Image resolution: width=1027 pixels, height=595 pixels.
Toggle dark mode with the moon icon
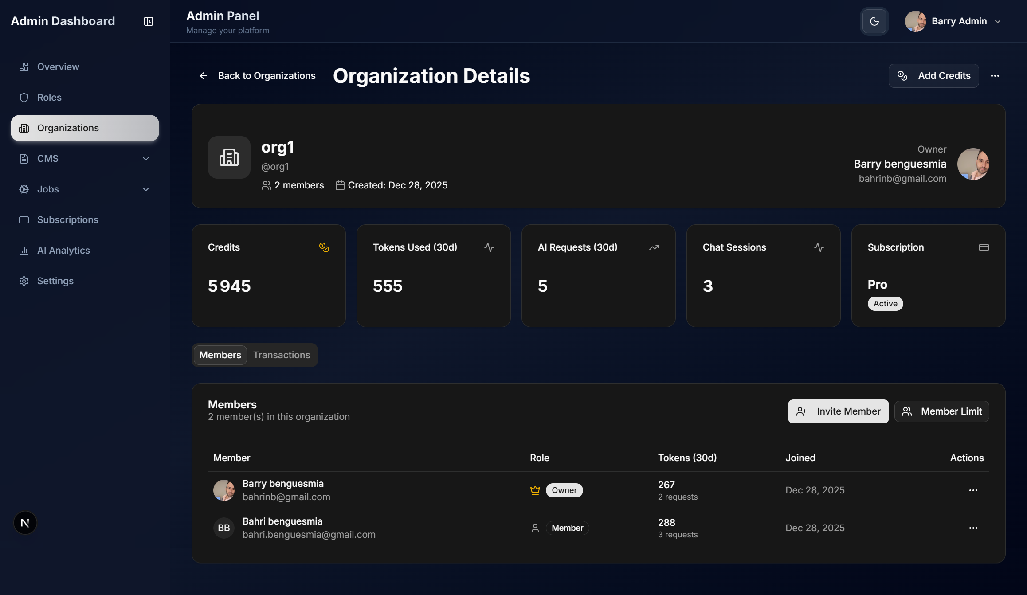click(x=874, y=21)
